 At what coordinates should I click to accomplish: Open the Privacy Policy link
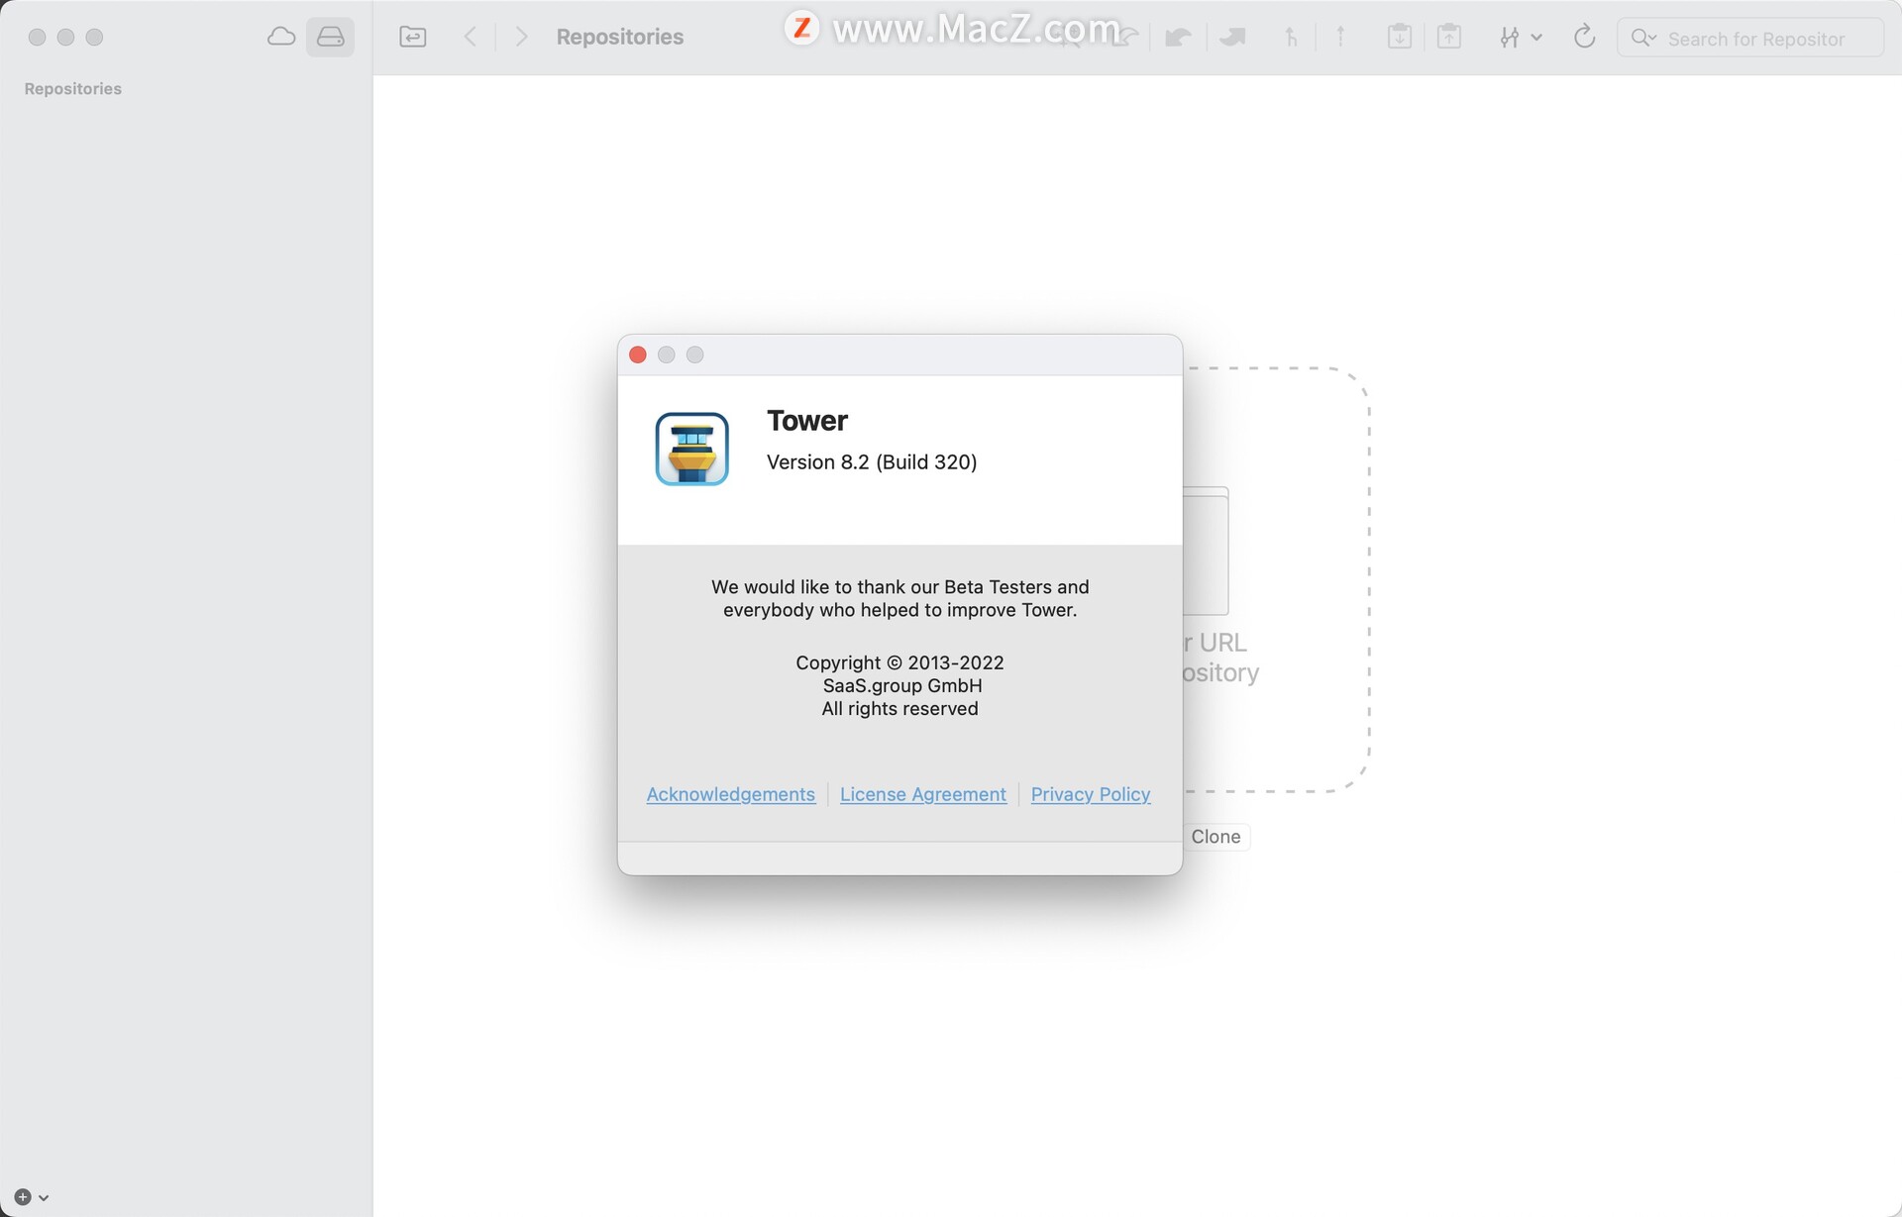tap(1091, 794)
